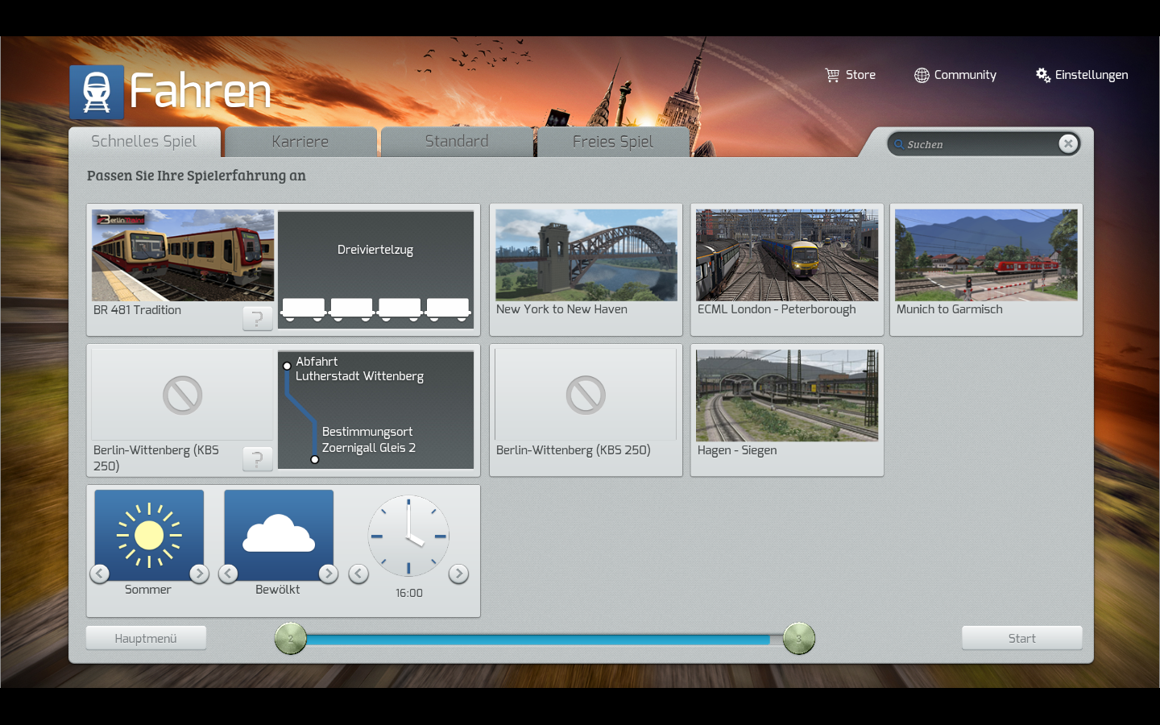Select the BR 481 Tradition train thumbnail
Screen dimensions: 1160x725
[x=183, y=255]
